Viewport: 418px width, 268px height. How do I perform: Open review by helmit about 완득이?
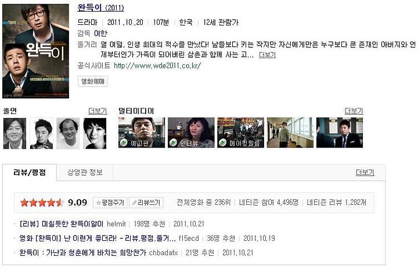point(62,224)
